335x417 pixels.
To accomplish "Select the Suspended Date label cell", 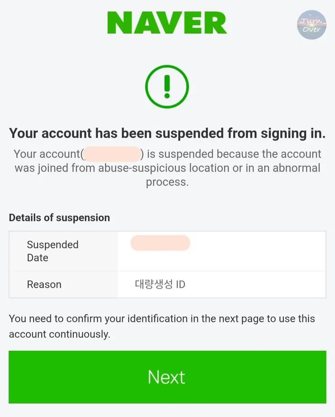I will point(63,251).
